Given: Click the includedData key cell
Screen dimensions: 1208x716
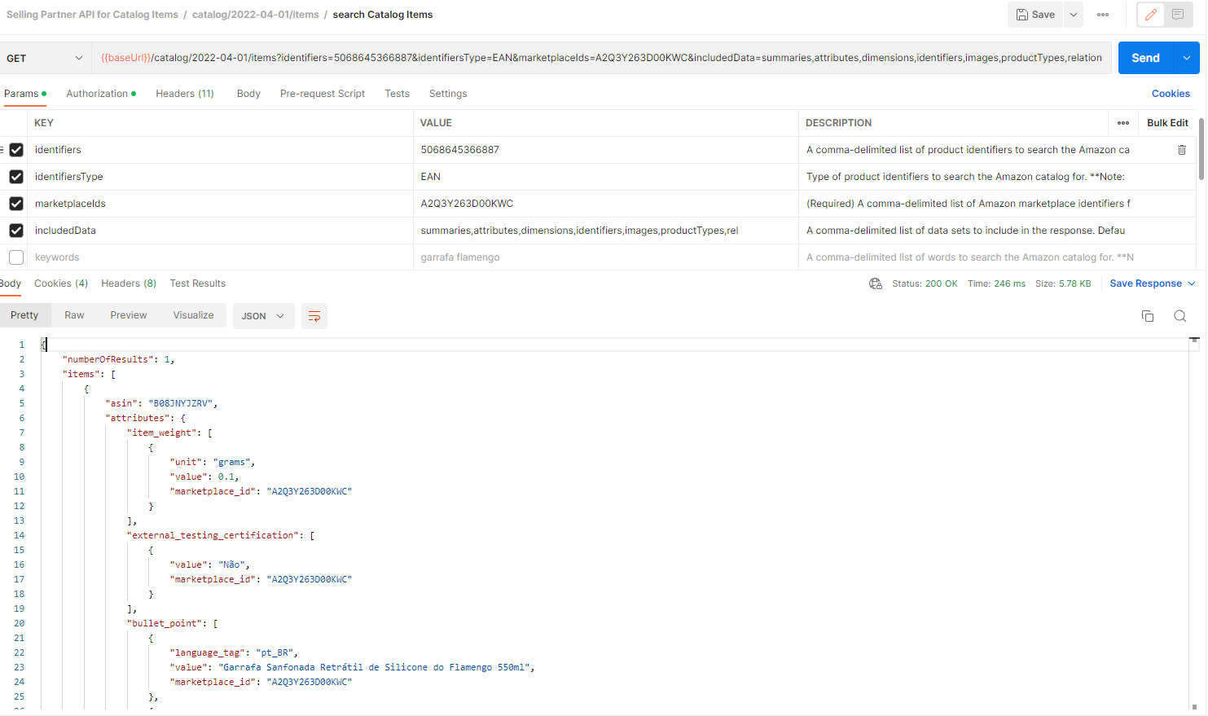Looking at the screenshot, I should point(221,231).
